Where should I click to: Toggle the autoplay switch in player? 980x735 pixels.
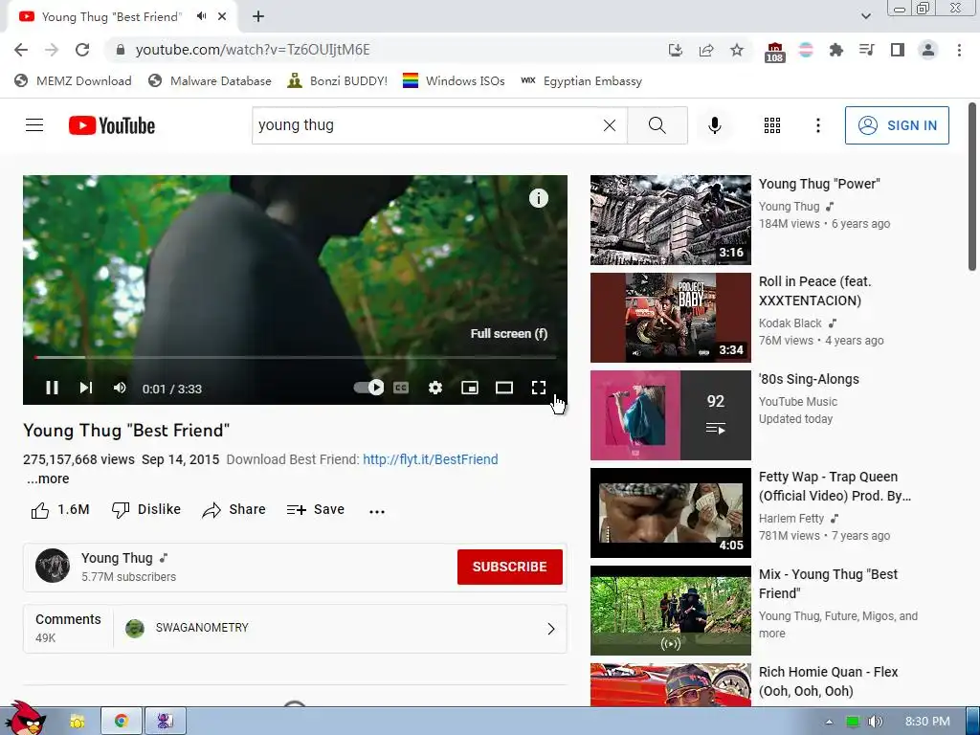[368, 388]
